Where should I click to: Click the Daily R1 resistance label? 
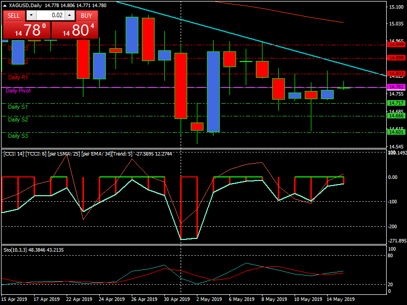coord(18,77)
